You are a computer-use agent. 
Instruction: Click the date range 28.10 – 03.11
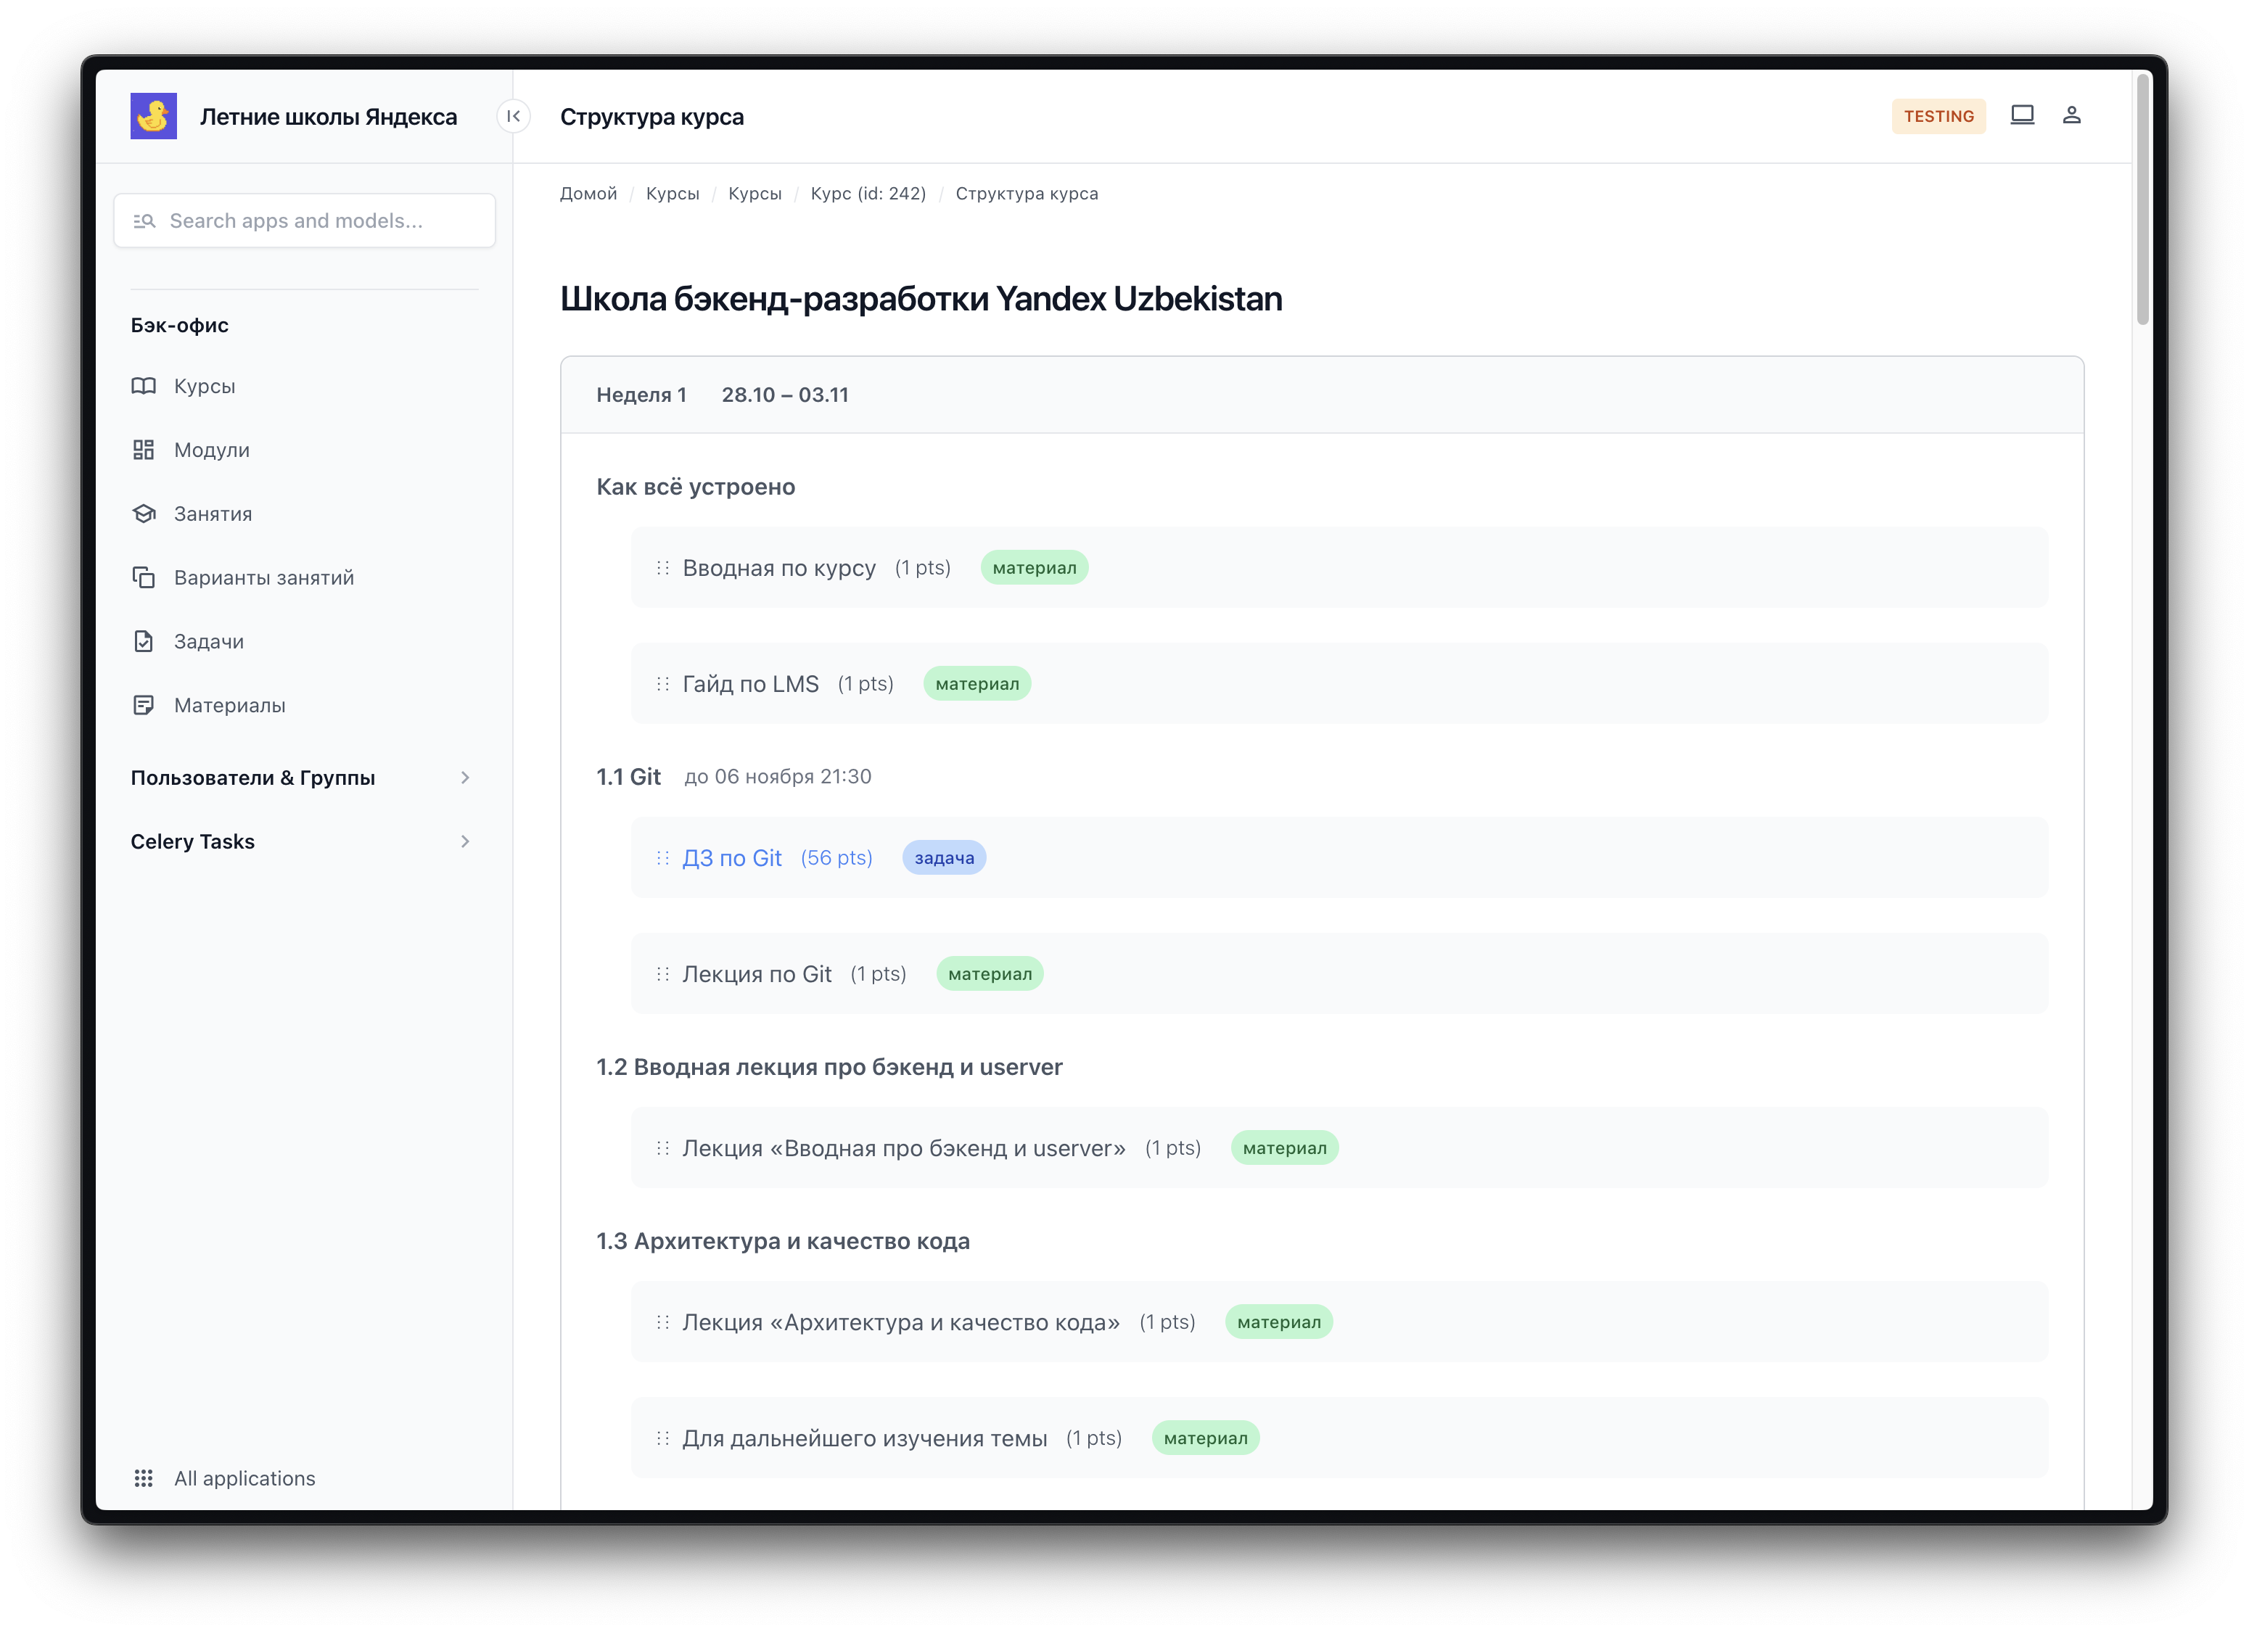[x=786, y=395]
